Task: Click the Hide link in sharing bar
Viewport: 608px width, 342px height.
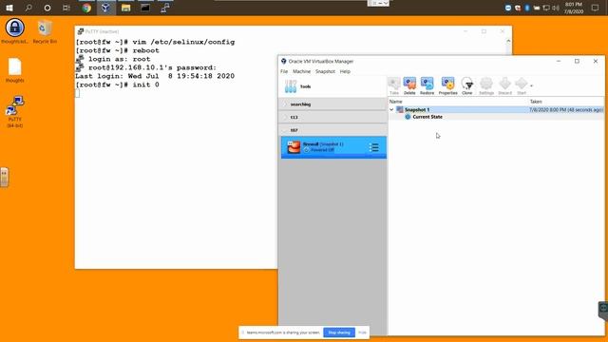Action: coord(362,332)
